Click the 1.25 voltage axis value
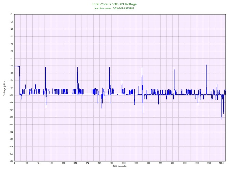The width and height of the screenshot is (229, 172). tap(11, 29)
